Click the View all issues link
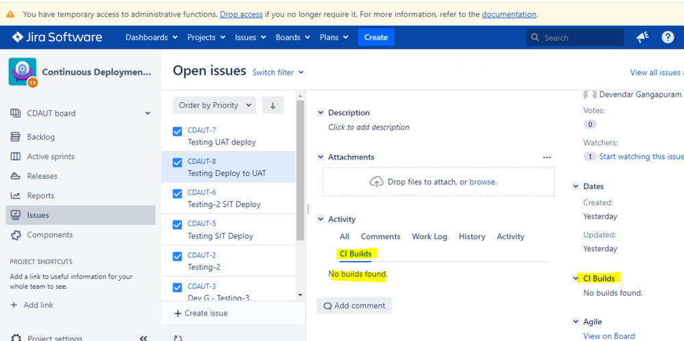The image size is (684, 341). click(657, 73)
